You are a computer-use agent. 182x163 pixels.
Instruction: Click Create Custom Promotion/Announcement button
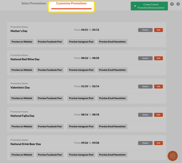[x=149, y=6]
